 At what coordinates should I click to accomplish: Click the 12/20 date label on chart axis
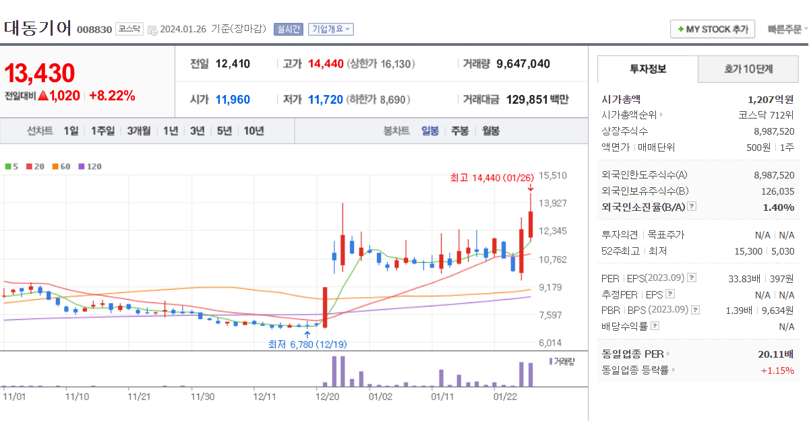point(328,397)
